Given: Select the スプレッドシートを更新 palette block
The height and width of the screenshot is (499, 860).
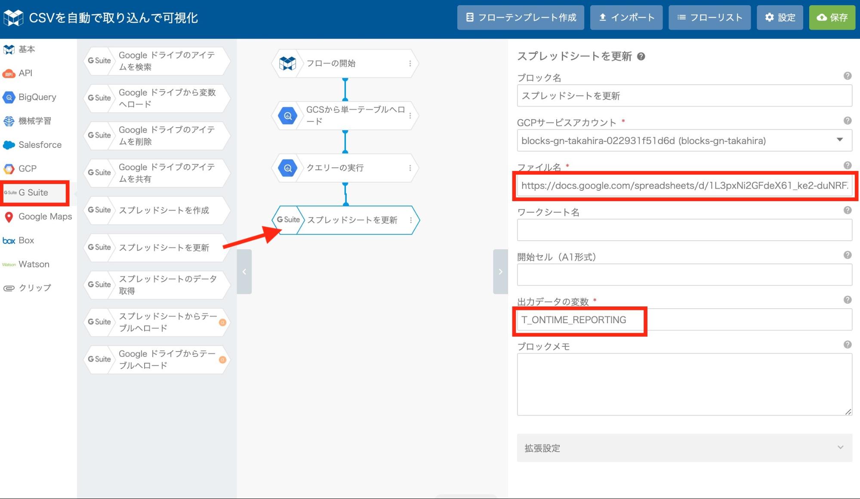Looking at the screenshot, I should [156, 248].
